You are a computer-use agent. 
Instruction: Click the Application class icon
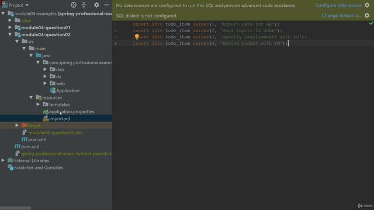pyautogui.click(x=53, y=90)
